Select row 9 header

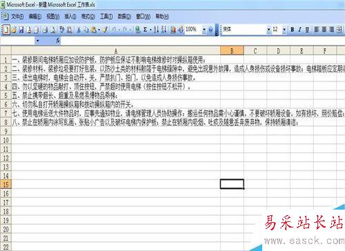click(x=6, y=131)
